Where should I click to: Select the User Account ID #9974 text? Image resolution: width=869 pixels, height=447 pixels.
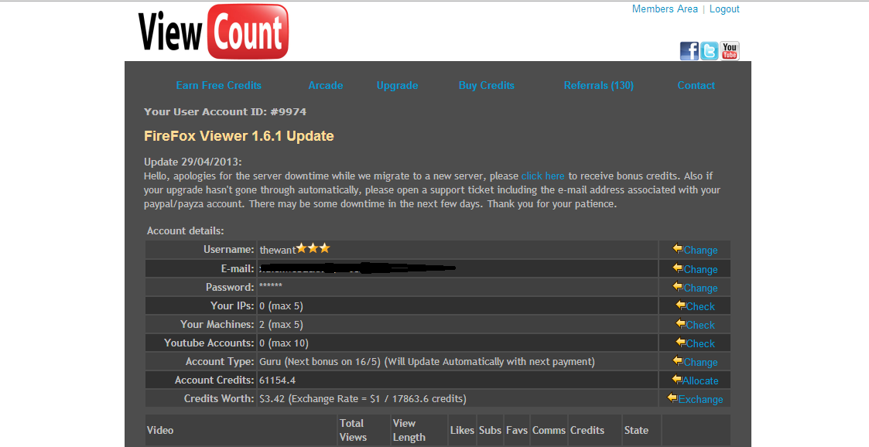pyautogui.click(x=225, y=111)
